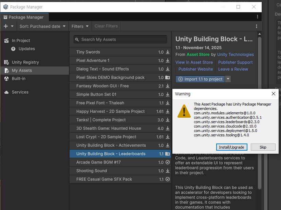Screen dimensions: 281x210
Task: Select the Package Manager tab
Action: [x=24, y=17]
